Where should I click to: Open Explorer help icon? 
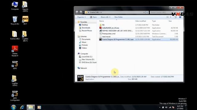coord(180,17)
